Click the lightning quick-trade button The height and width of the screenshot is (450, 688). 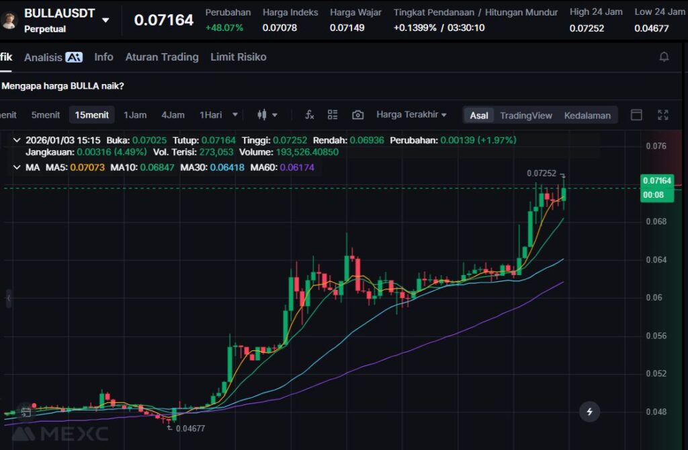pyautogui.click(x=589, y=412)
